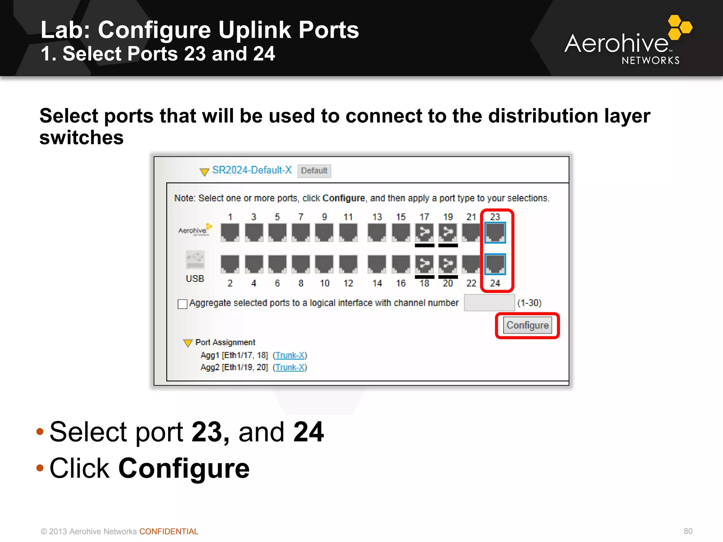Click the USB port icon

195,260
